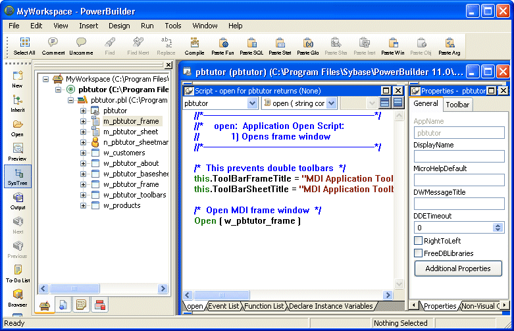
Task: Switch to the Toolbar properties tab
Action: [457, 105]
